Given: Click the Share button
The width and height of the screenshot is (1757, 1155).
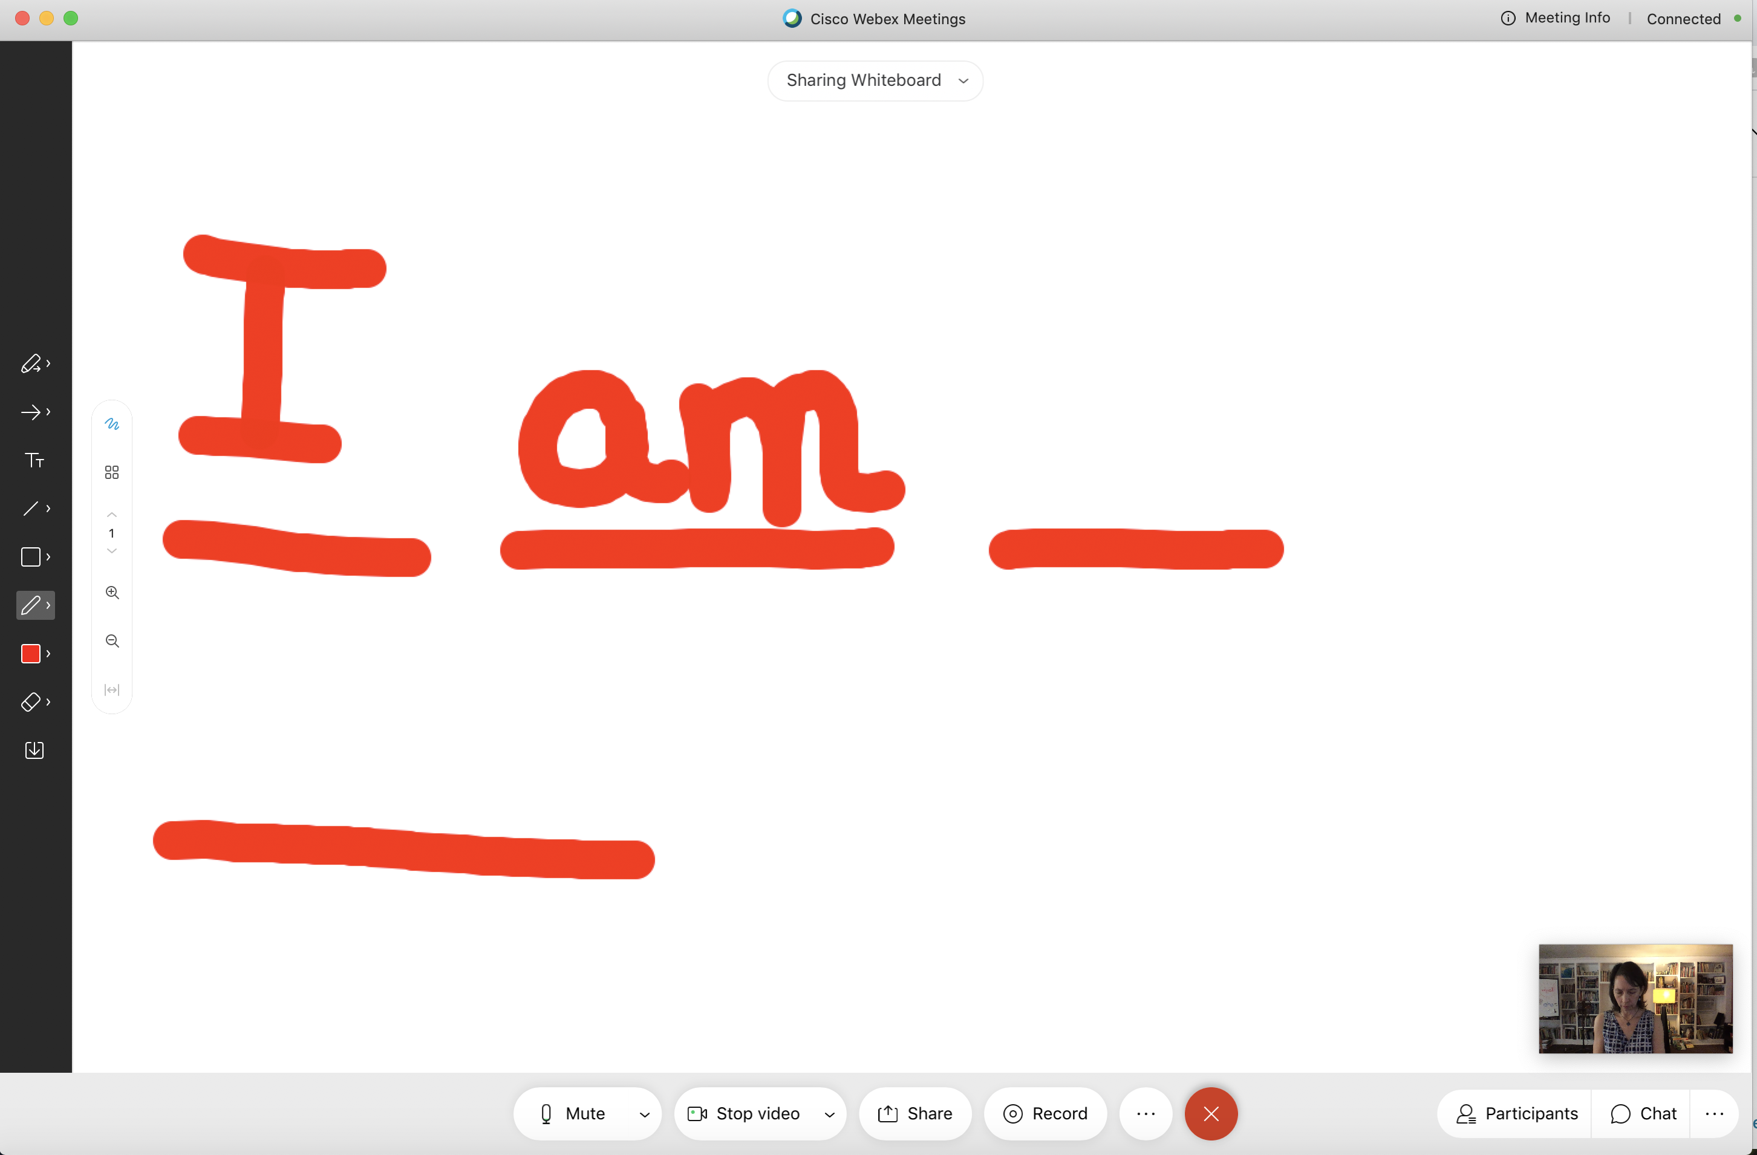Looking at the screenshot, I should [x=914, y=1113].
